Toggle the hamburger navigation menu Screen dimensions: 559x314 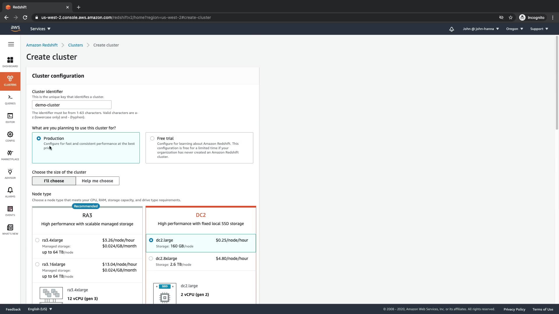[11, 44]
